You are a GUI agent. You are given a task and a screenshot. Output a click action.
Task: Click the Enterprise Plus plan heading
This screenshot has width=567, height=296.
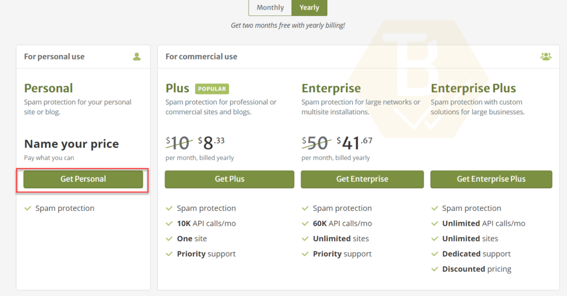pyautogui.click(x=473, y=88)
